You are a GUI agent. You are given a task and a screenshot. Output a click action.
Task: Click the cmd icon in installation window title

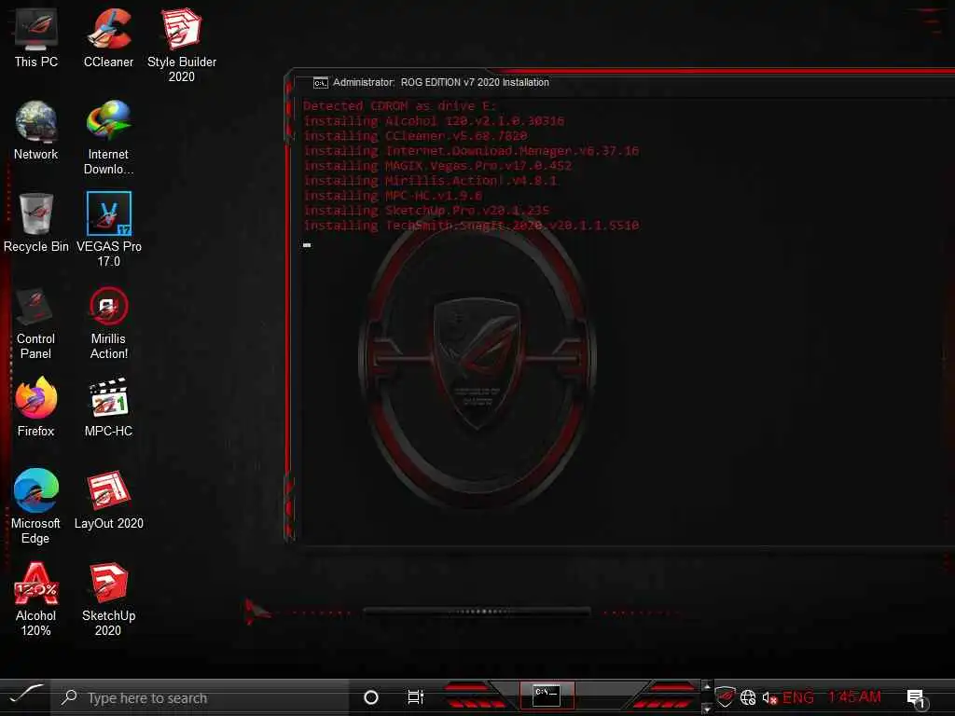coord(321,83)
